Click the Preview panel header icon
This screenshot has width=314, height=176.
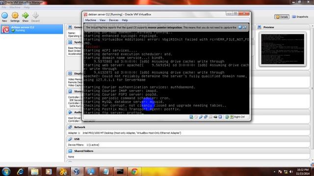pyautogui.click(x=260, y=27)
